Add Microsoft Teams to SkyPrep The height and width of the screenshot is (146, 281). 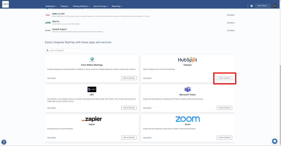[x=224, y=108]
